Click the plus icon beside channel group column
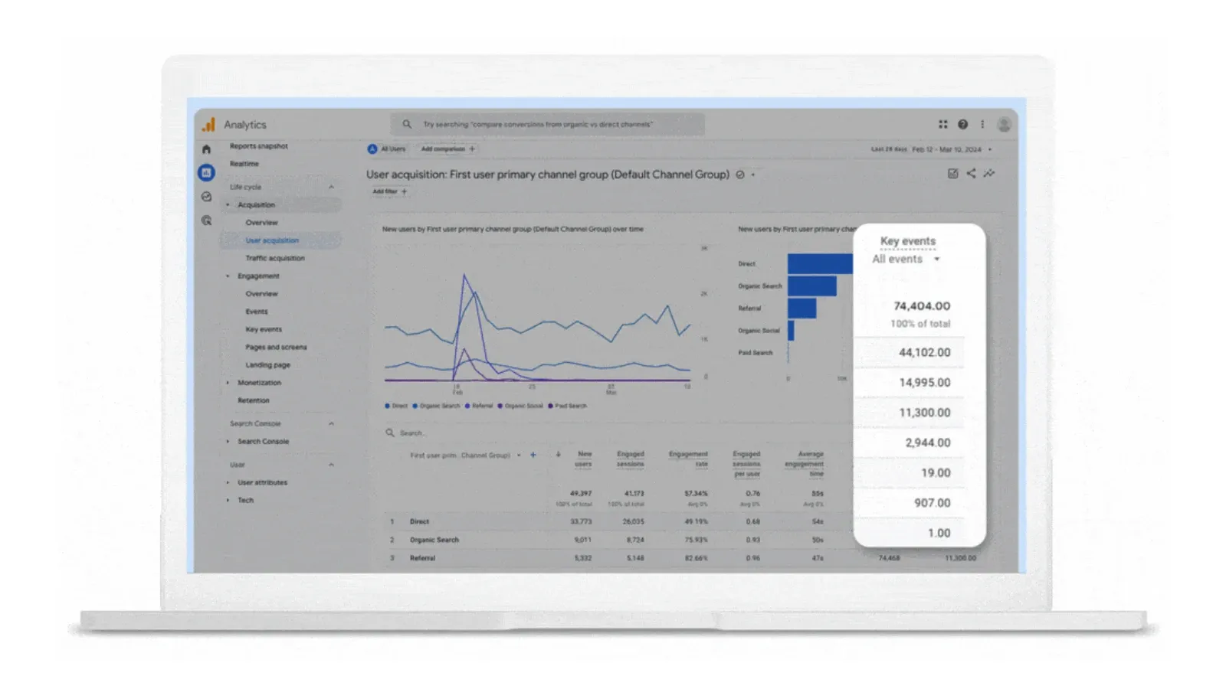The height and width of the screenshot is (689, 1226). click(x=533, y=455)
